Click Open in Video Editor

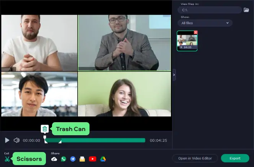tap(195, 158)
